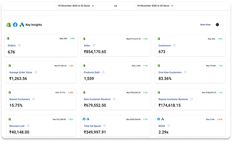The width and height of the screenshot is (232, 141).
Task: Click the Shopify icon on Customers card
Action: [159, 39]
